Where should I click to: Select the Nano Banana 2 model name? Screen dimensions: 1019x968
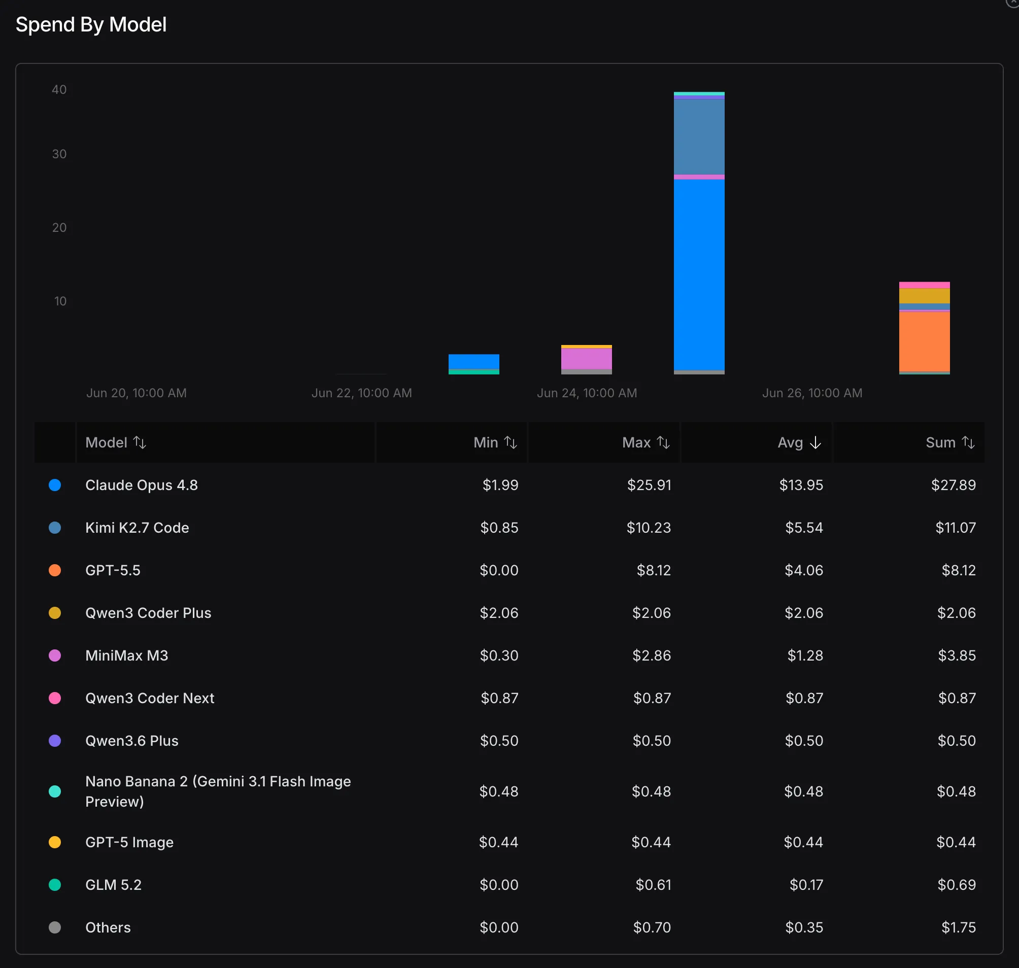point(218,791)
